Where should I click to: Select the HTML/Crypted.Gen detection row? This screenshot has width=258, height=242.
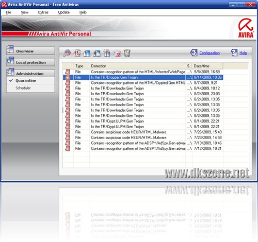[x=143, y=83]
